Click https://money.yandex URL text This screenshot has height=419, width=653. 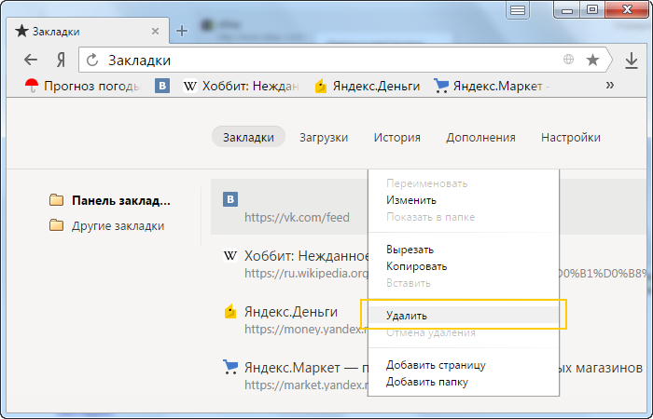point(306,330)
